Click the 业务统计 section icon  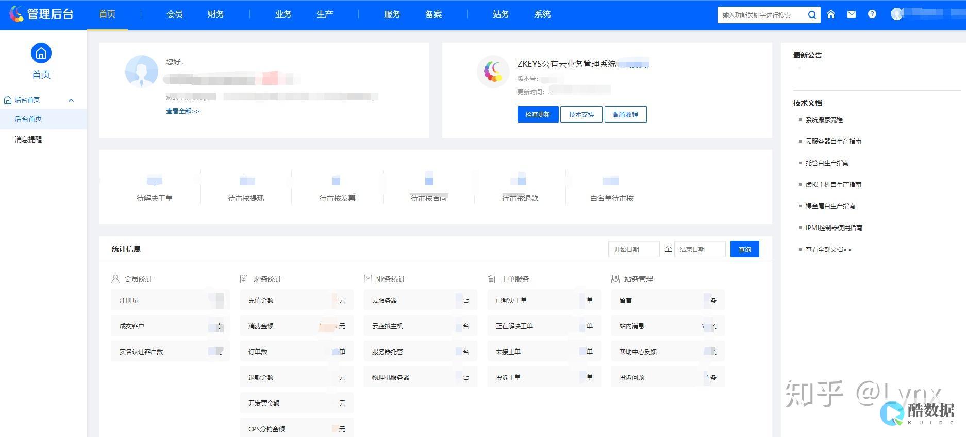click(x=368, y=279)
